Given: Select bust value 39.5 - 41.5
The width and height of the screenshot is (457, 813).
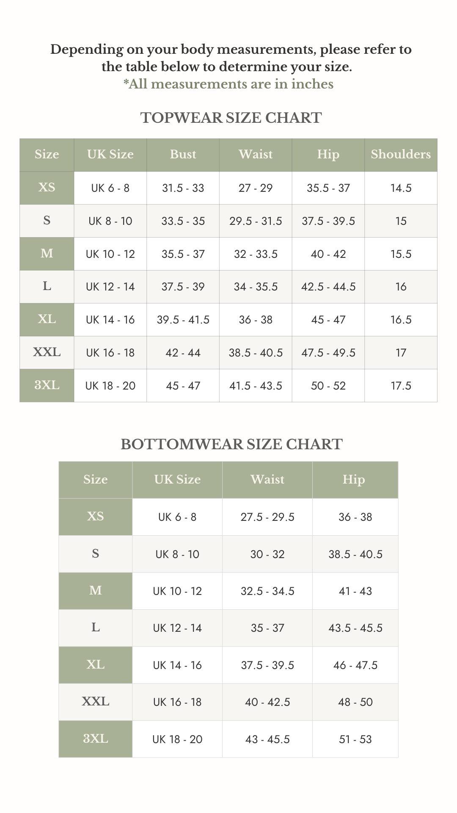Looking at the screenshot, I should coord(183,320).
